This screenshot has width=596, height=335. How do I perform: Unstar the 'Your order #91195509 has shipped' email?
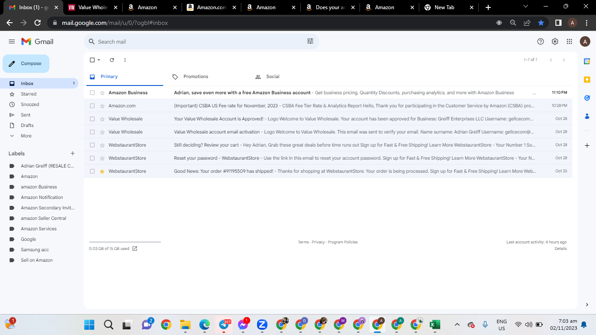[102, 171]
